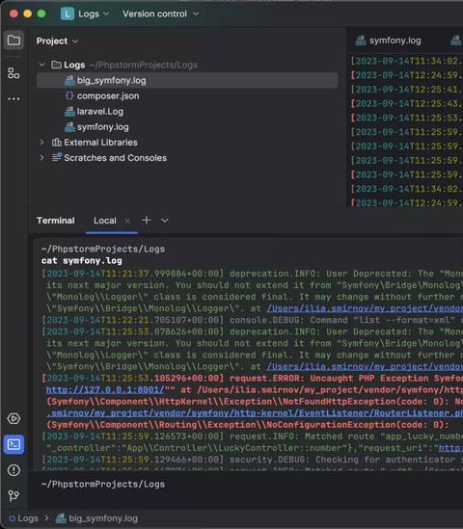This screenshot has height=529, width=463.
Task: Click the big_symfony.log icon in breadcrumb bar
Action: pyautogui.click(x=61, y=518)
